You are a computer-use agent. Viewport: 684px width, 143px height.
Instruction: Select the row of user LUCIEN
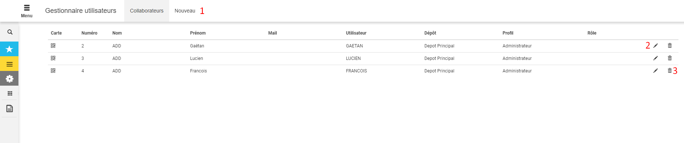coord(363,58)
